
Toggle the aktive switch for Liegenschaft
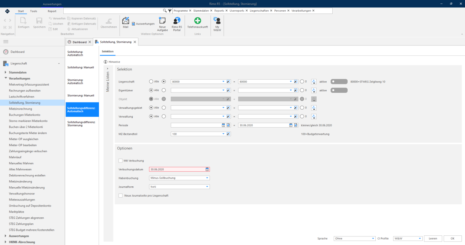coord(339,81)
